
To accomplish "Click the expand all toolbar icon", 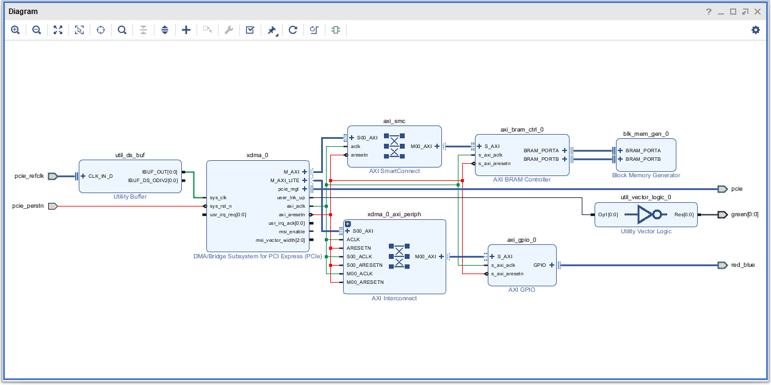I will (164, 30).
